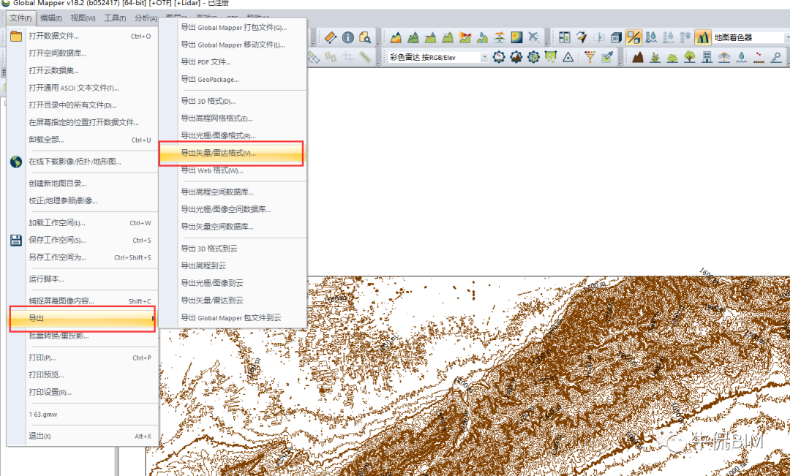Screen dimensions: 790x476
Task: Click 保存工作空间 menu item
Action: tap(82, 241)
